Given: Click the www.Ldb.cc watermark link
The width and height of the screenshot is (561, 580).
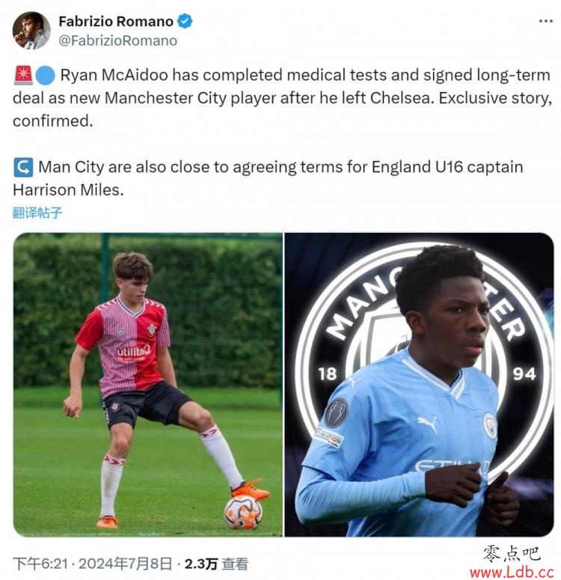Looking at the screenshot, I should pyautogui.click(x=512, y=573).
